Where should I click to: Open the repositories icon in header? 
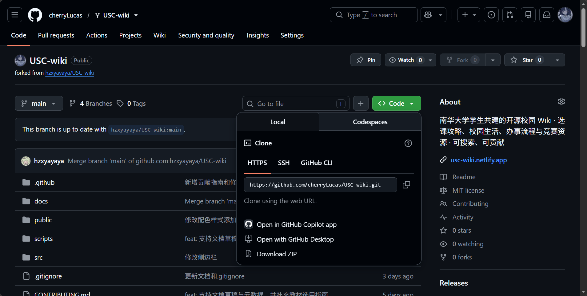coord(528,15)
